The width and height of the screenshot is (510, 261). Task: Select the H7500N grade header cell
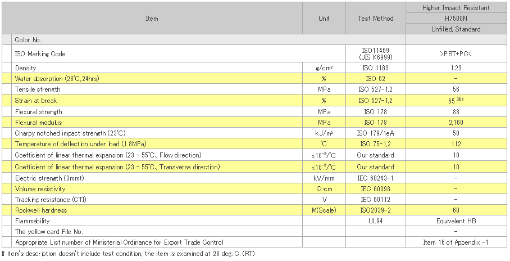point(456,19)
